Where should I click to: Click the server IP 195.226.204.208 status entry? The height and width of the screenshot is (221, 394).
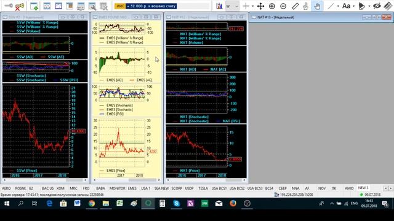[x=294, y=195]
